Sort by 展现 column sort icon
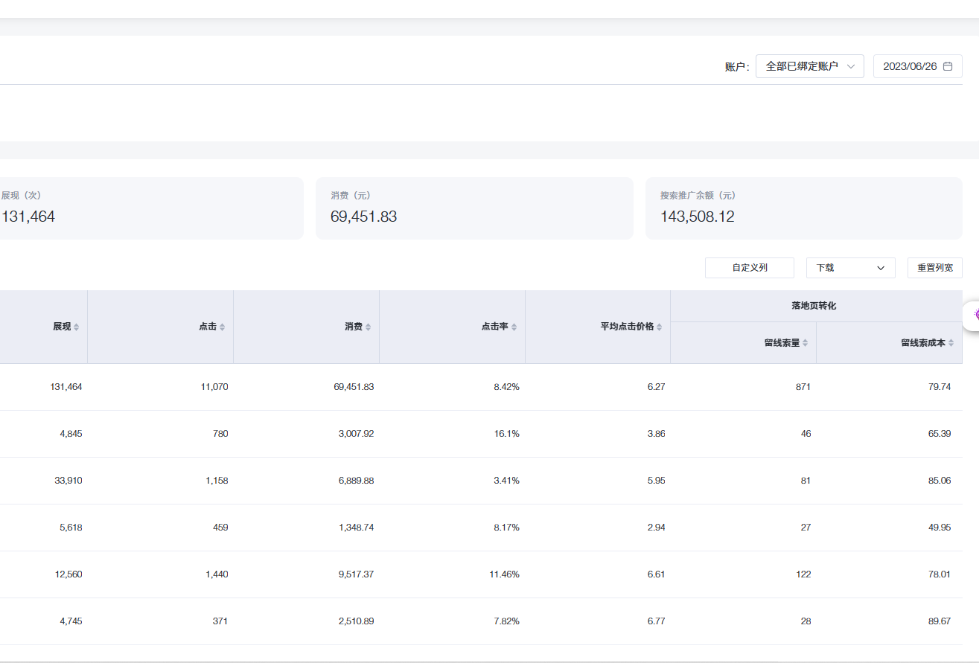 77,327
